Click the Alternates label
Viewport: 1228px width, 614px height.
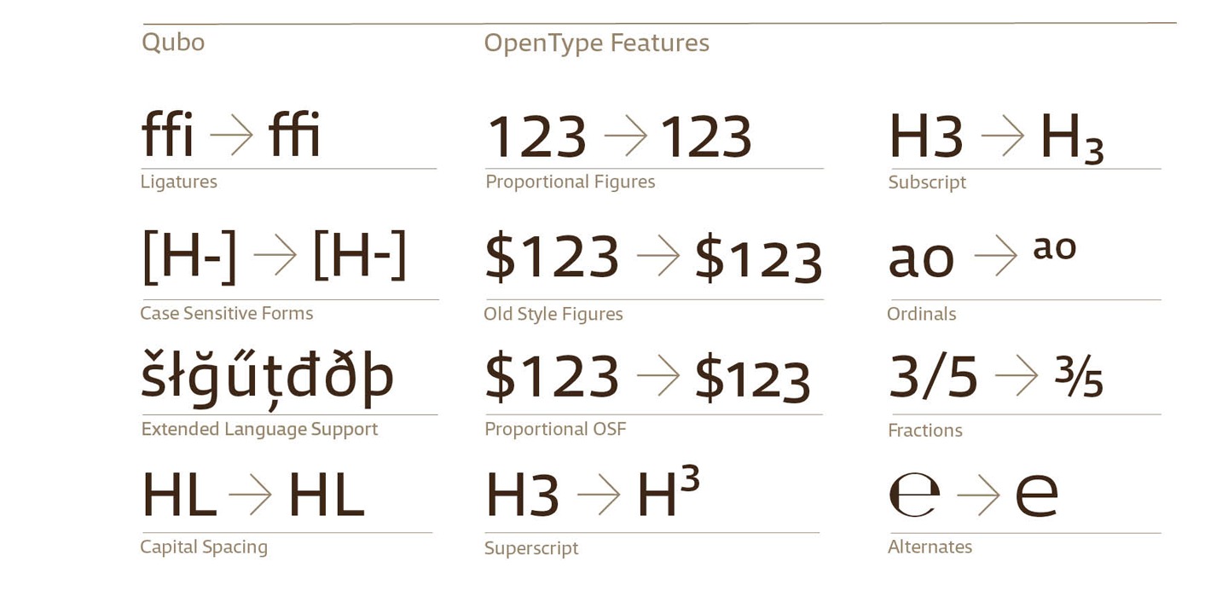click(x=930, y=547)
